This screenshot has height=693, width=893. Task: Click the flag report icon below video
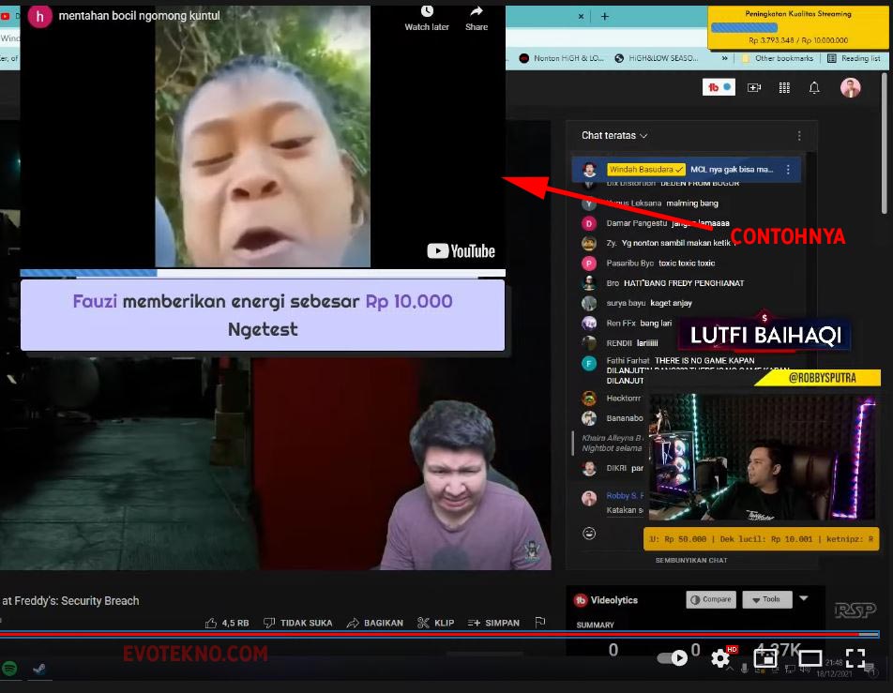(539, 623)
